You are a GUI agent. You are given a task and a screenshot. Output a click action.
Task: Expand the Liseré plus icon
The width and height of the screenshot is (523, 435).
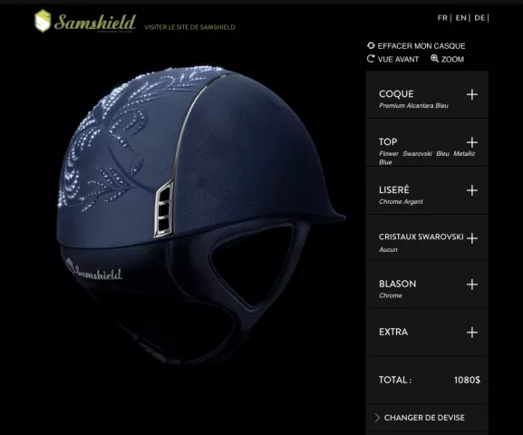[472, 190]
